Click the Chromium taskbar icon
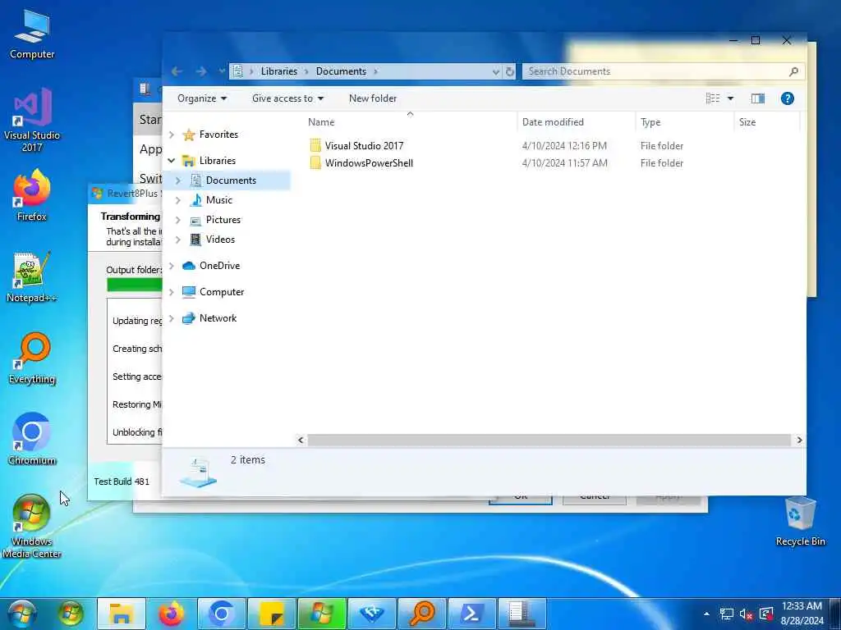The height and width of the screenshot is (630, 841). click(x=221, y=614)
